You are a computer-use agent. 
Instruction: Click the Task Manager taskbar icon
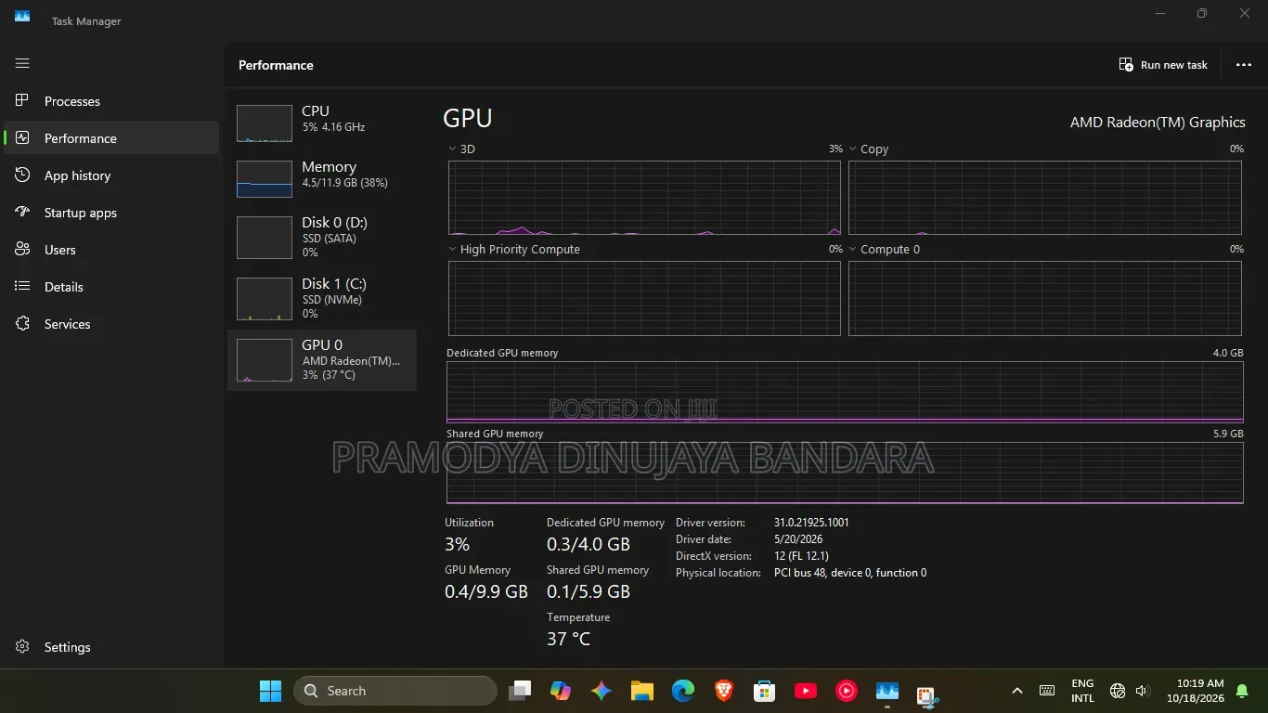887,691
